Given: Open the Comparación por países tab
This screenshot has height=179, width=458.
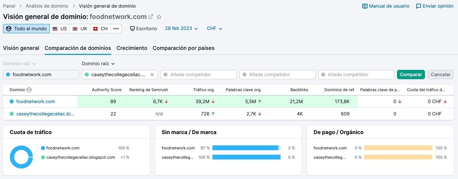Looking at the screenshot, I should pos(183,48).
